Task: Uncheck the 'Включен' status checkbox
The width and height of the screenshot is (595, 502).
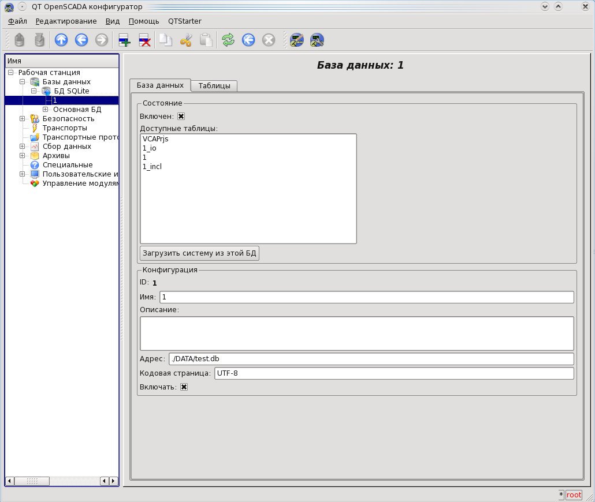Action: point(181,117)
